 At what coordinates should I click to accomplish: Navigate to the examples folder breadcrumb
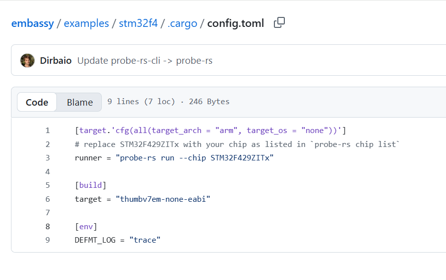tap(86, 23)
